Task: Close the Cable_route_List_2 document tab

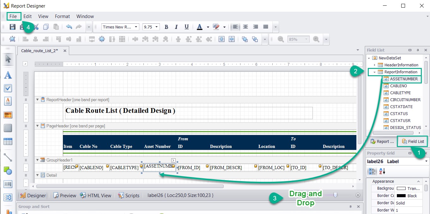Action: click(65, 51)
